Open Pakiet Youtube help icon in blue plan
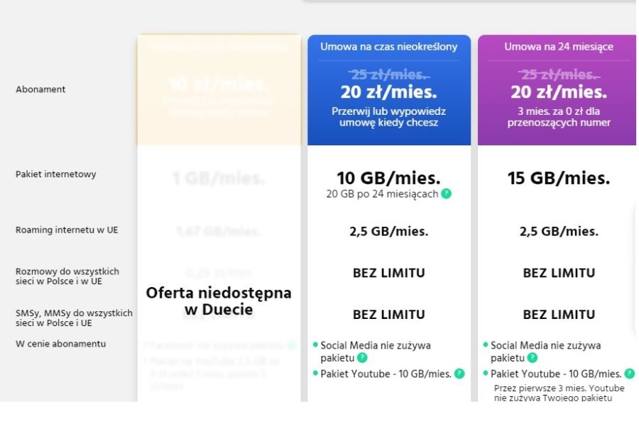 click(459, 374)
